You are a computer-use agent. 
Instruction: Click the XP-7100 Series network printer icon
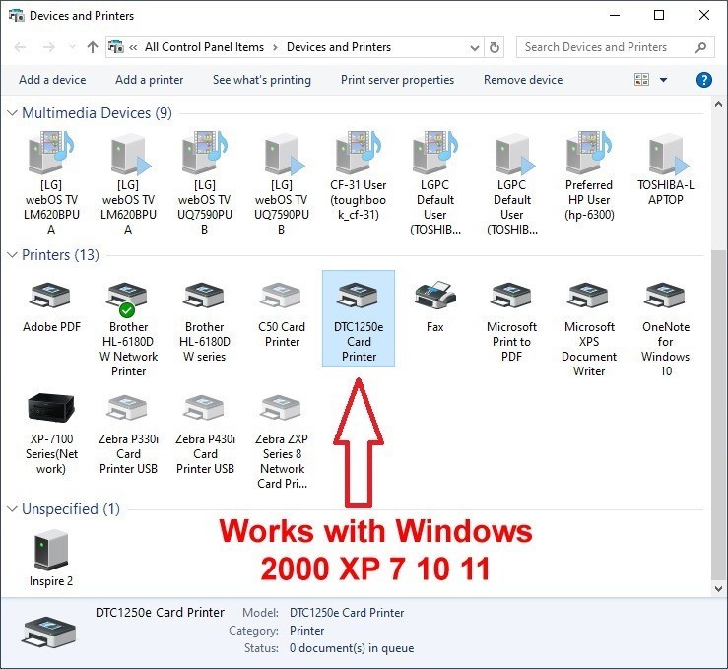tap(51, 408)
